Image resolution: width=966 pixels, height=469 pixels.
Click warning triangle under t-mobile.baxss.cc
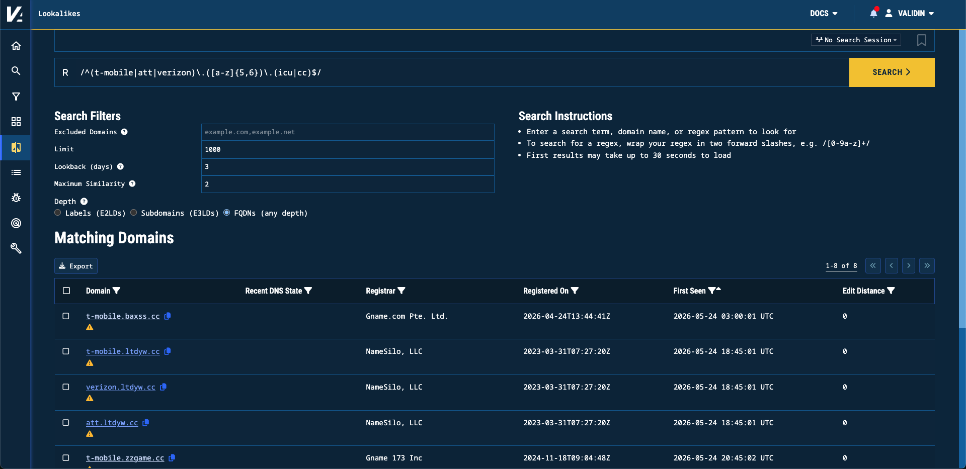[90, 327]
